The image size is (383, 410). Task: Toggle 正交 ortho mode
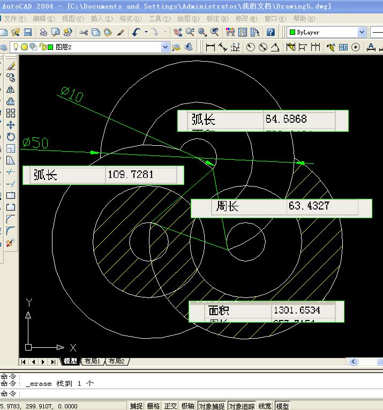[x=170, y=406]
